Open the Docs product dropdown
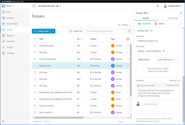185x125 pixels. coord(13,6)
